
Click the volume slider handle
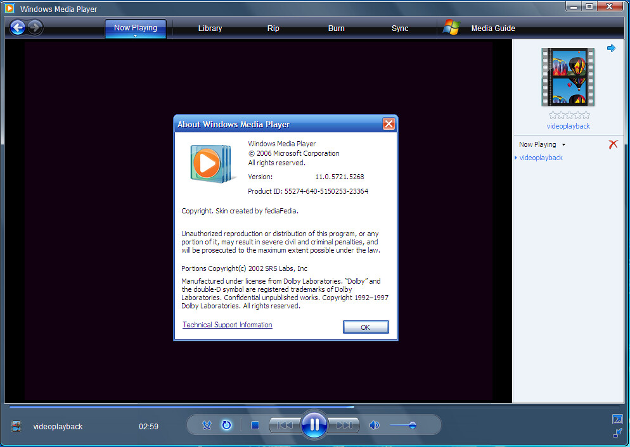tap(412, 425)
